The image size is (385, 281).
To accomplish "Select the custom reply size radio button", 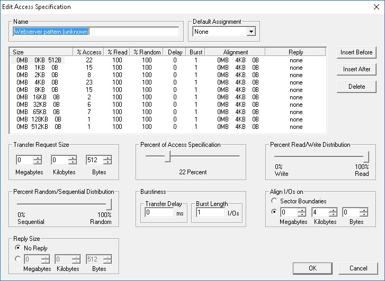I will coord(17,259).
